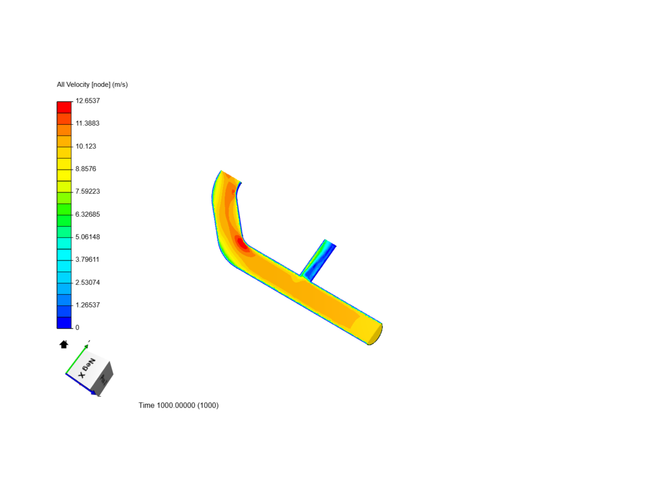Click the legend maximum value 12.6537
The width and height of the screenshot is (649, 487).
click(x=87, y=101)
